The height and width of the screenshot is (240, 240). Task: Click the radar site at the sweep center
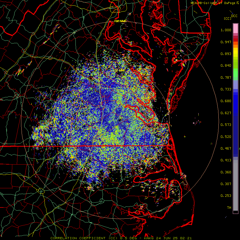[x=120, y=121]
